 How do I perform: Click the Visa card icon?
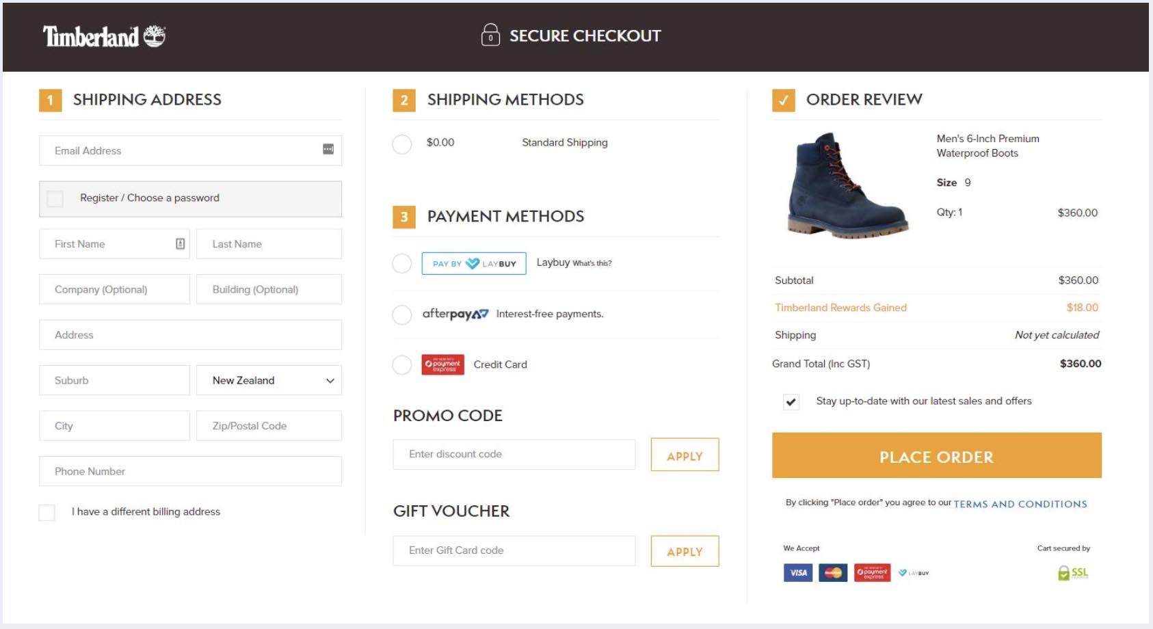(797, 572)
